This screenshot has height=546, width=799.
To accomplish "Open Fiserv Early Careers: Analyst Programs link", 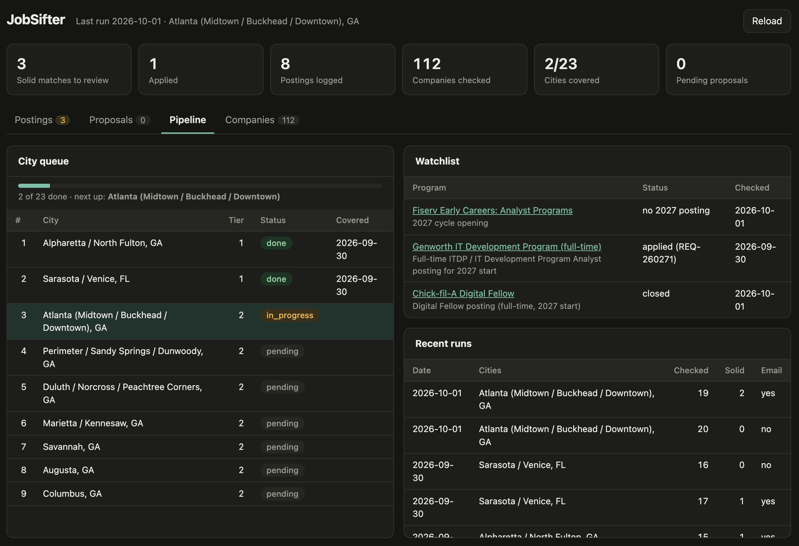I will pyautogui.click(x=492, y=210).
